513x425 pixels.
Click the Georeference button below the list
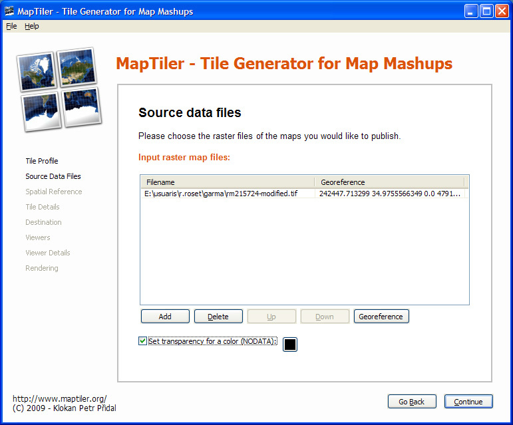[x=381, y=317]
